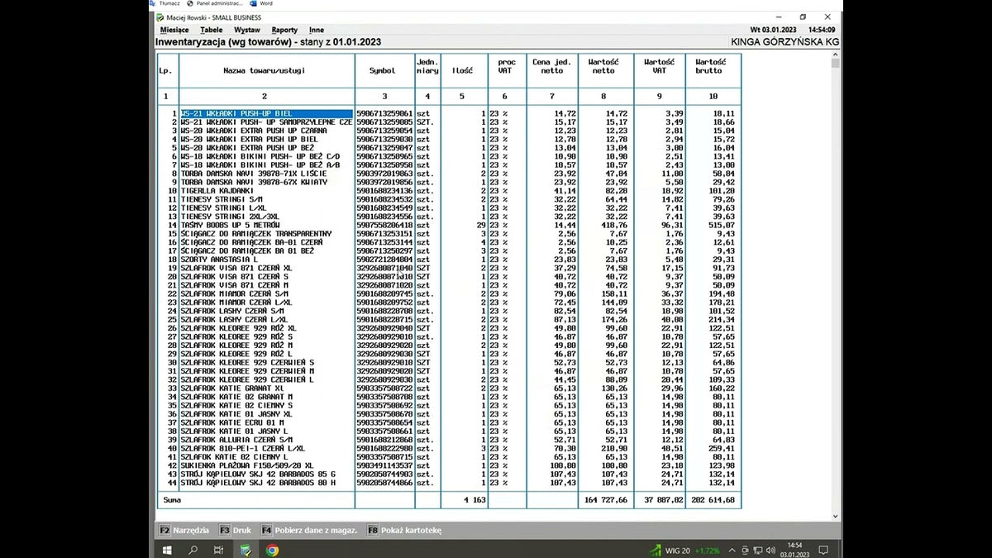Open the notification center

(823, 550)
